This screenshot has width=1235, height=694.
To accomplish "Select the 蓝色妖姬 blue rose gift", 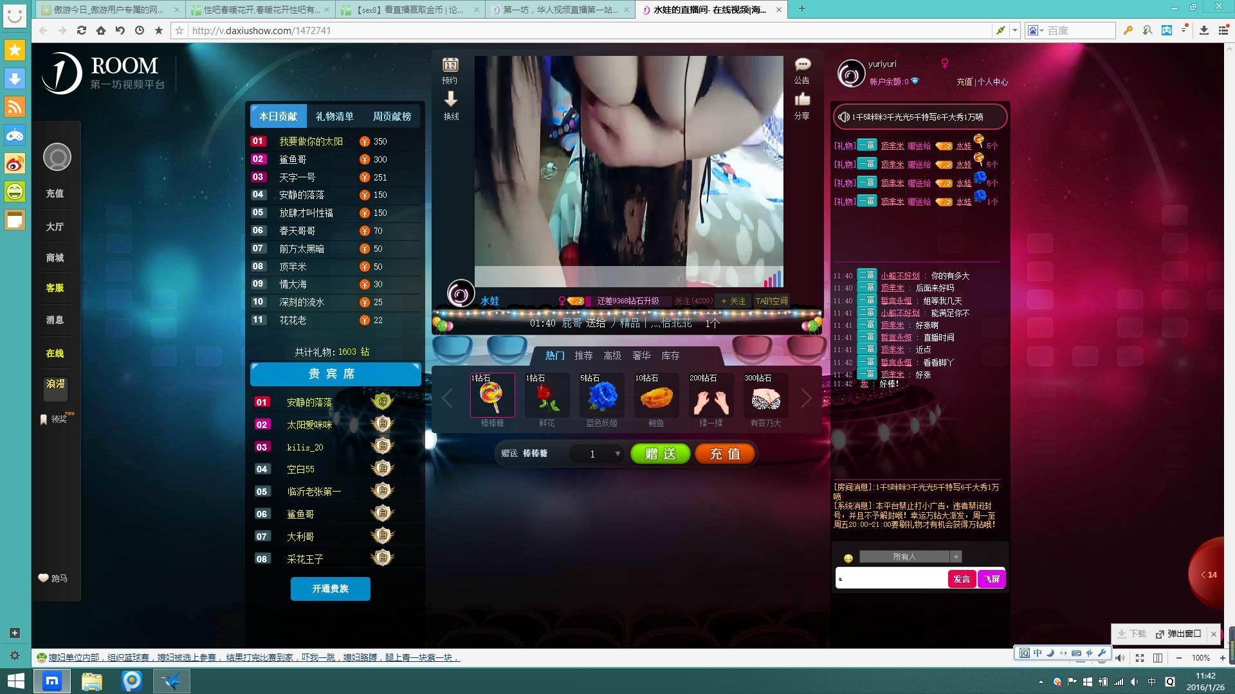I will 601,396.
